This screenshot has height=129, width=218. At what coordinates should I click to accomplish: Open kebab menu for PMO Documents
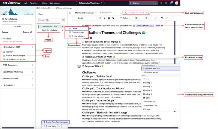pyautogui.click(x=33, y=65)
